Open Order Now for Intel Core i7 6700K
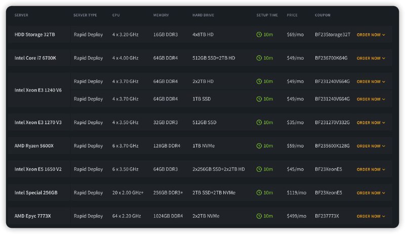Viewport: 405px width, 234px height. point(371,58)
